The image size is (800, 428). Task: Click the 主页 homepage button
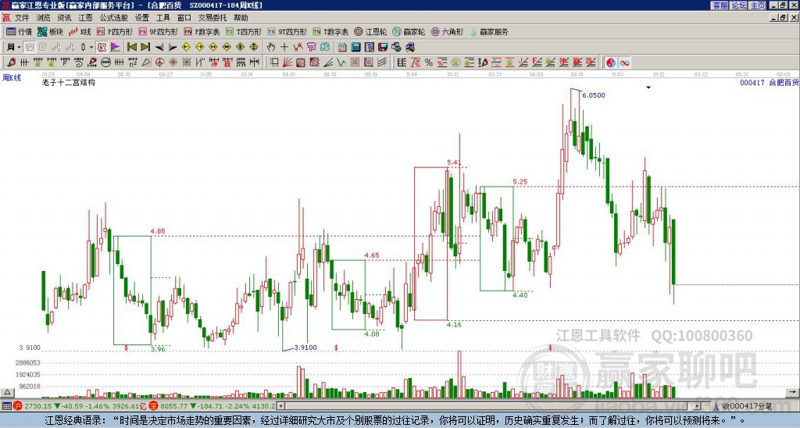pyautogui.click(x=758, y=5)
